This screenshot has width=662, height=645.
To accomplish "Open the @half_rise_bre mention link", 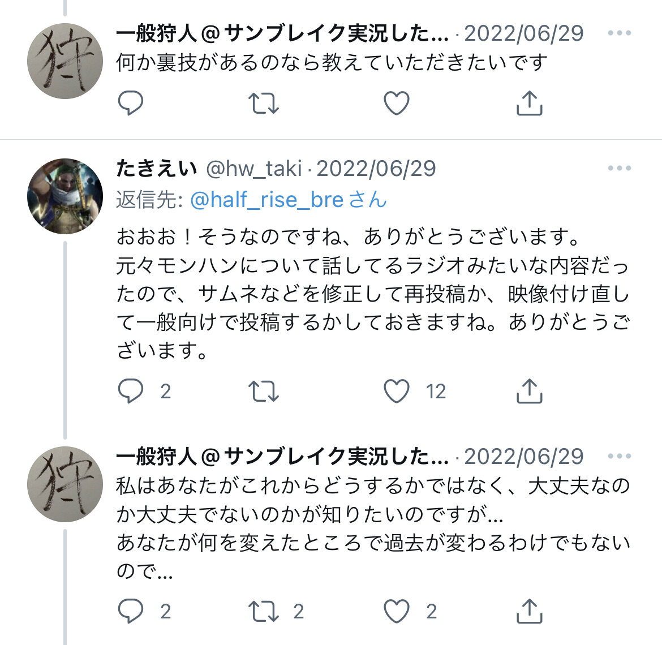I will (x=266, y=200).
